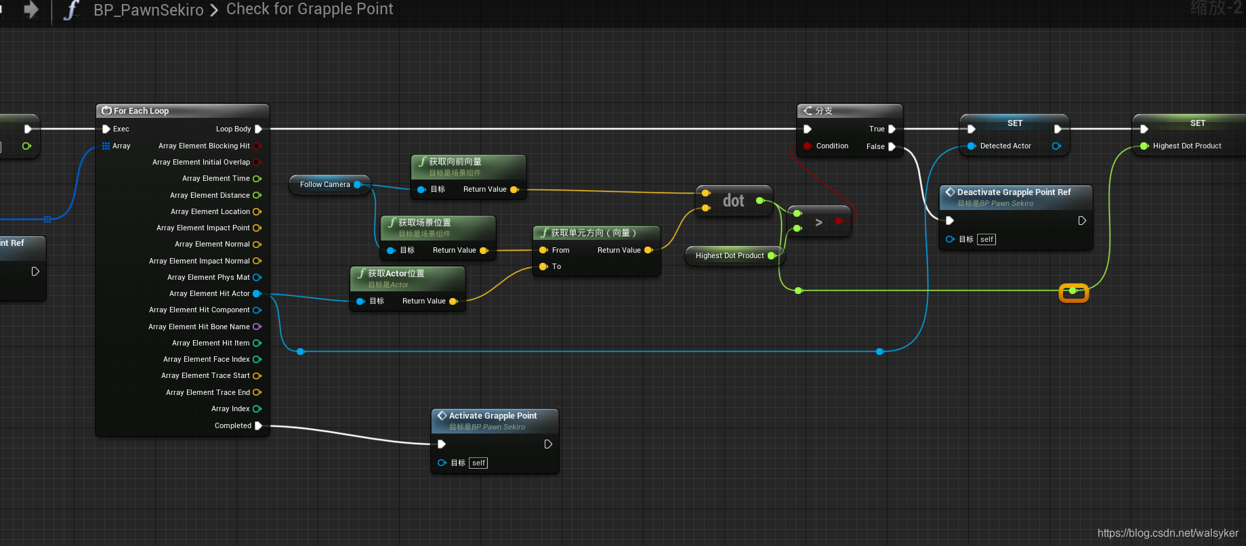The image size is (1246, 546).
Task: Select Check for Grapple Point breadcrumb
Action: click(x=310, y=9)
